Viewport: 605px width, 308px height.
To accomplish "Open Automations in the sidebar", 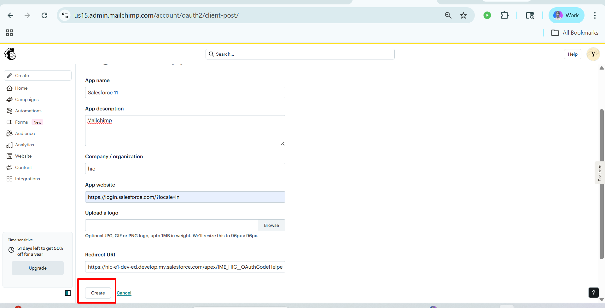I will (28, 111).
